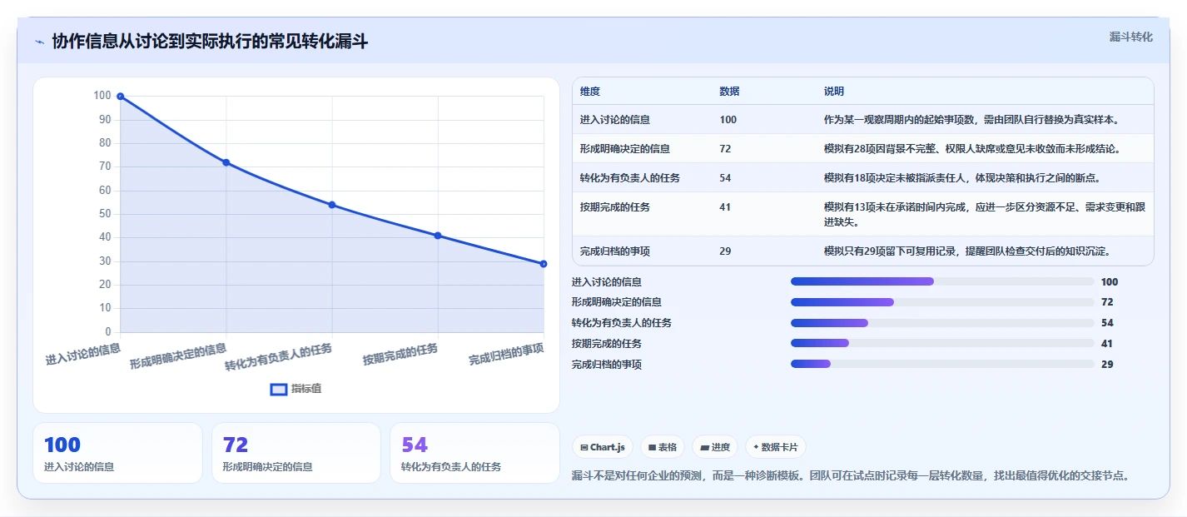Select table cell 转化为有负责人的任务
1187x517 pixels.
[630, 178]
